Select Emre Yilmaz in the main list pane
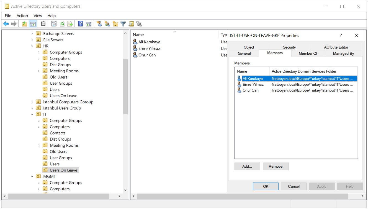 tap(146, 48)
